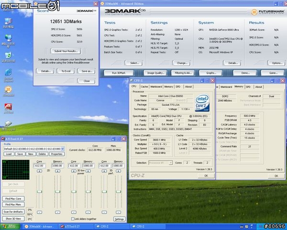Open the 3DMark06 desktop shortcut icon

coord(8,90)
